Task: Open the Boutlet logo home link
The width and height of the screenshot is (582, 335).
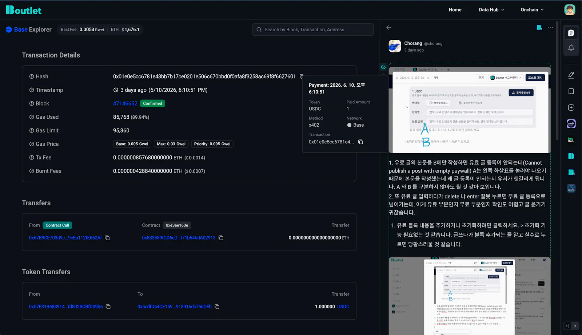Action: click(x=24, y=10)
